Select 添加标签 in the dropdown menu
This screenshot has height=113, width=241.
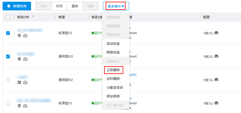point(113,44)
